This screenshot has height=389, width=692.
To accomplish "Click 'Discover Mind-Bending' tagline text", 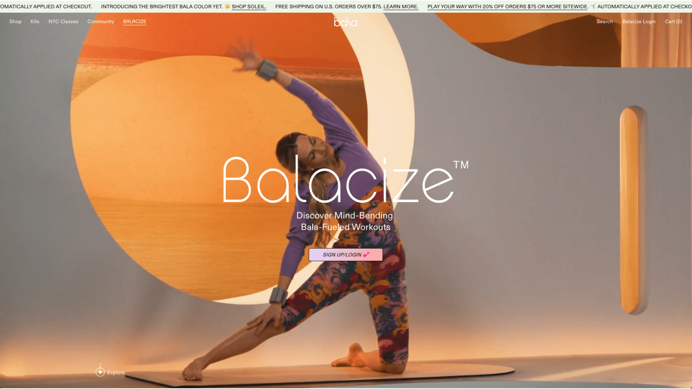I will (345, 215).
